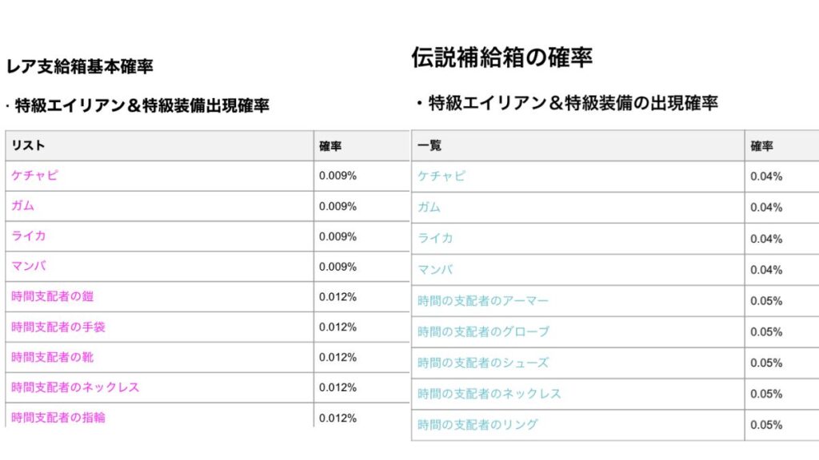This screenshot has height=460, width=819.
Task: Click the pink 時間支配者のネックレス link
Action: 75,387
